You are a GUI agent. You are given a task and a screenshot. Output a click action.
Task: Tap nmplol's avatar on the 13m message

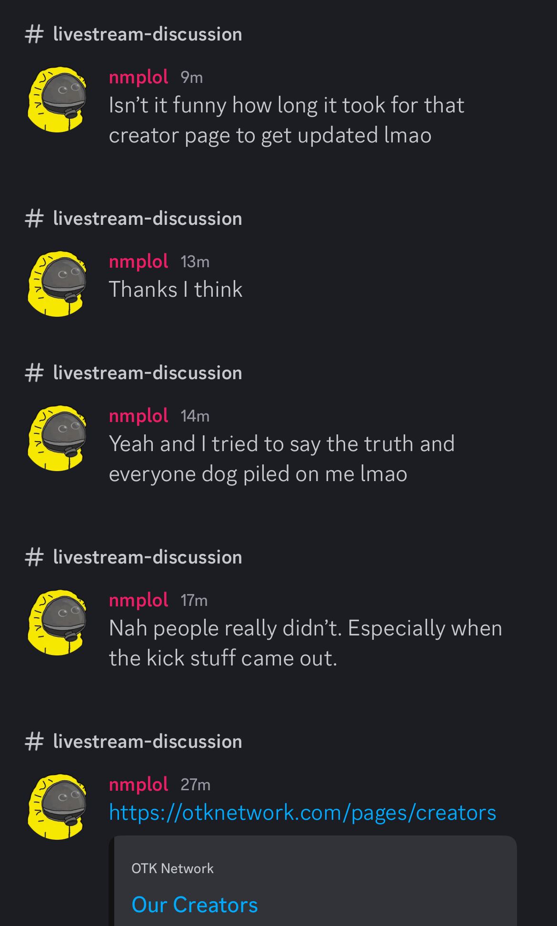click(58, 283)
